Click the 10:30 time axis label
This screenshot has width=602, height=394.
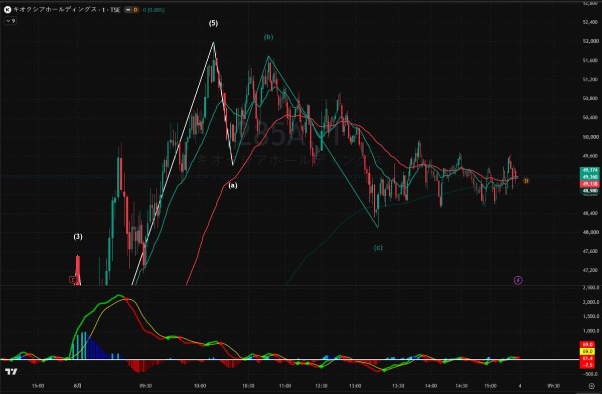[x=248, y=386]
